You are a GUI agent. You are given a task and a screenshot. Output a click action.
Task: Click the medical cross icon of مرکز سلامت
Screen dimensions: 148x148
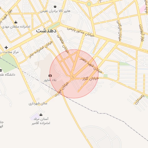6,47
